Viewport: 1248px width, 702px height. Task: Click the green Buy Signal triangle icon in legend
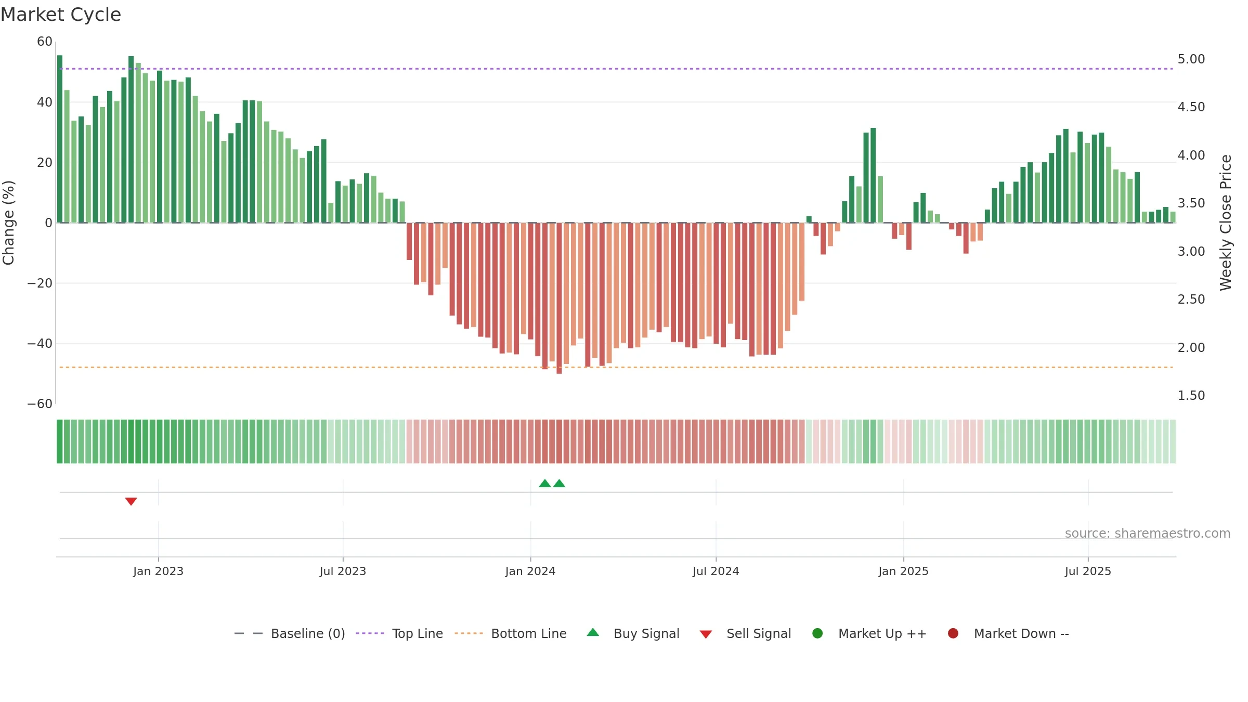click(593, 632)
